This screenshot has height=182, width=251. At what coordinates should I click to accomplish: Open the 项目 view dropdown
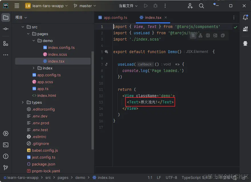(x=21, y=17)
